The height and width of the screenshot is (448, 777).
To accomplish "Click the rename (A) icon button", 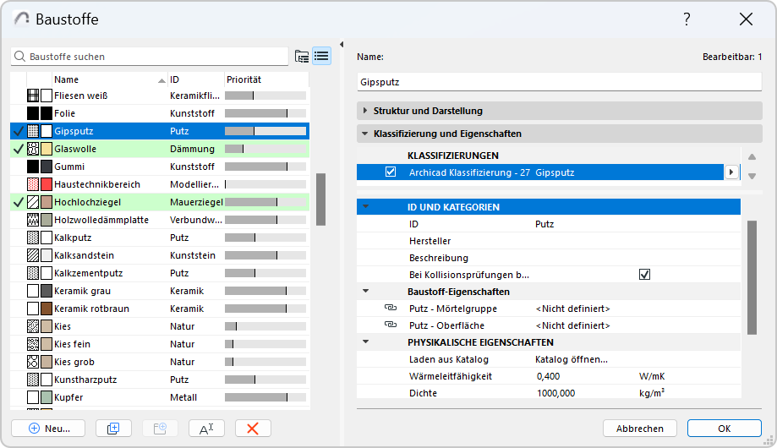I will (x=206, y=428).
